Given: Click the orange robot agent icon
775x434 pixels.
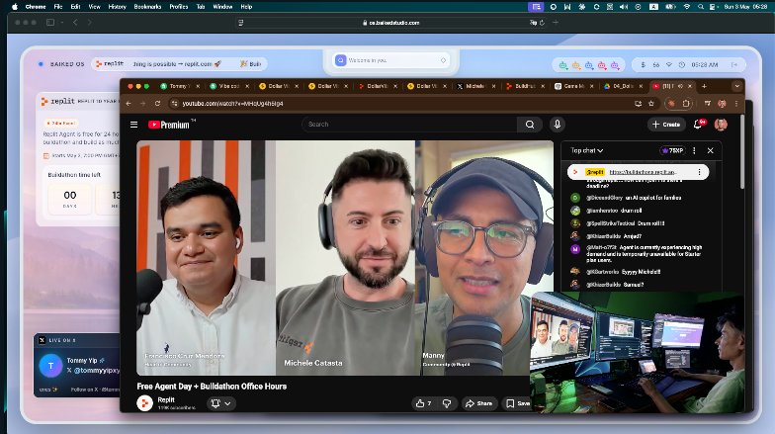Looking at the screenshot, I should tap(575, 65).
